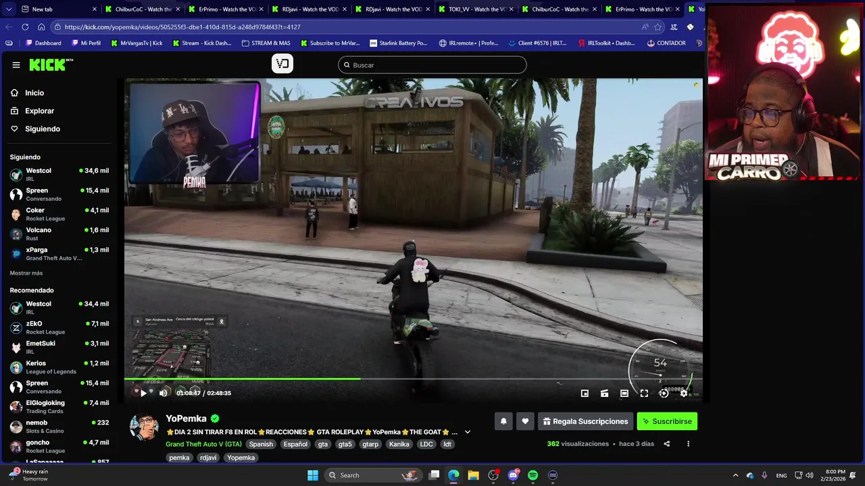Reload the page with the browser refresh button

25,27
